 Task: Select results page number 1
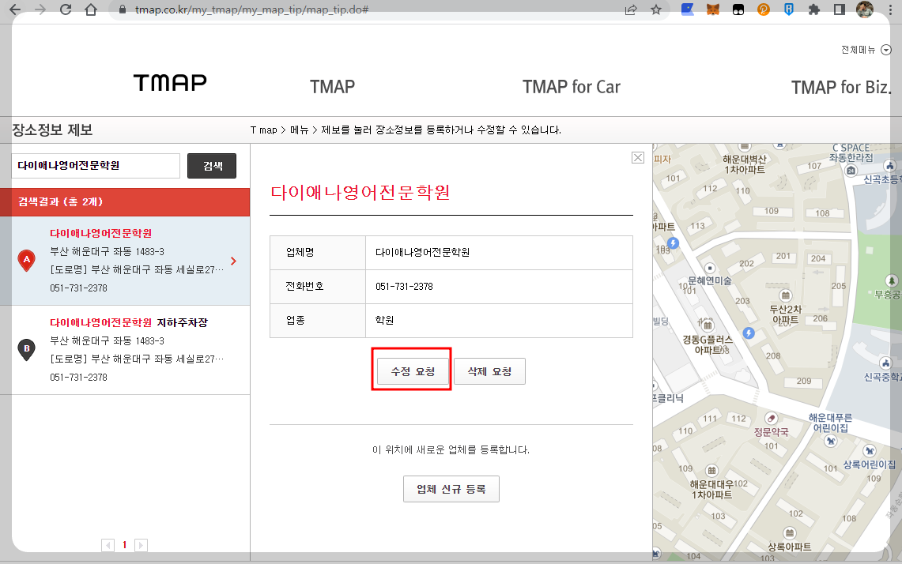(124, 545)
